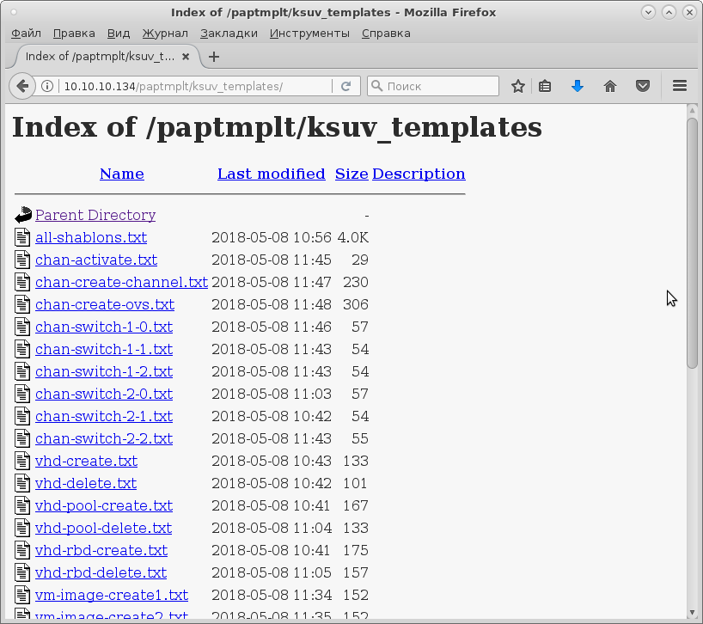Viewport: 703px width, 624px height.
Task: Show site information icon in address bar
Action: coord(48,86)
